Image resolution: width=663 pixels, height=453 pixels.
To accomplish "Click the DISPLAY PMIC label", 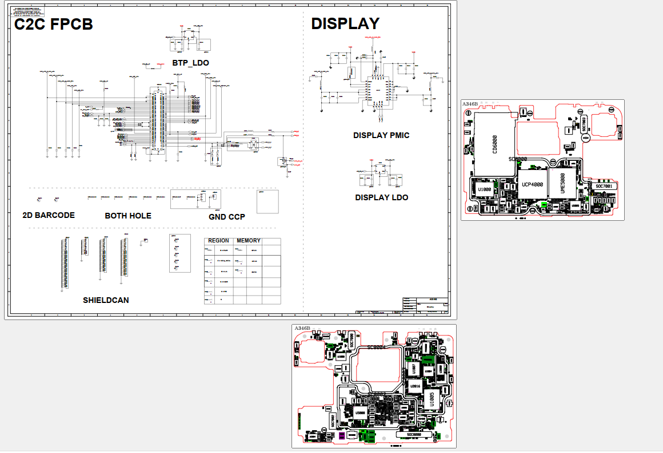I will (381, 136).
